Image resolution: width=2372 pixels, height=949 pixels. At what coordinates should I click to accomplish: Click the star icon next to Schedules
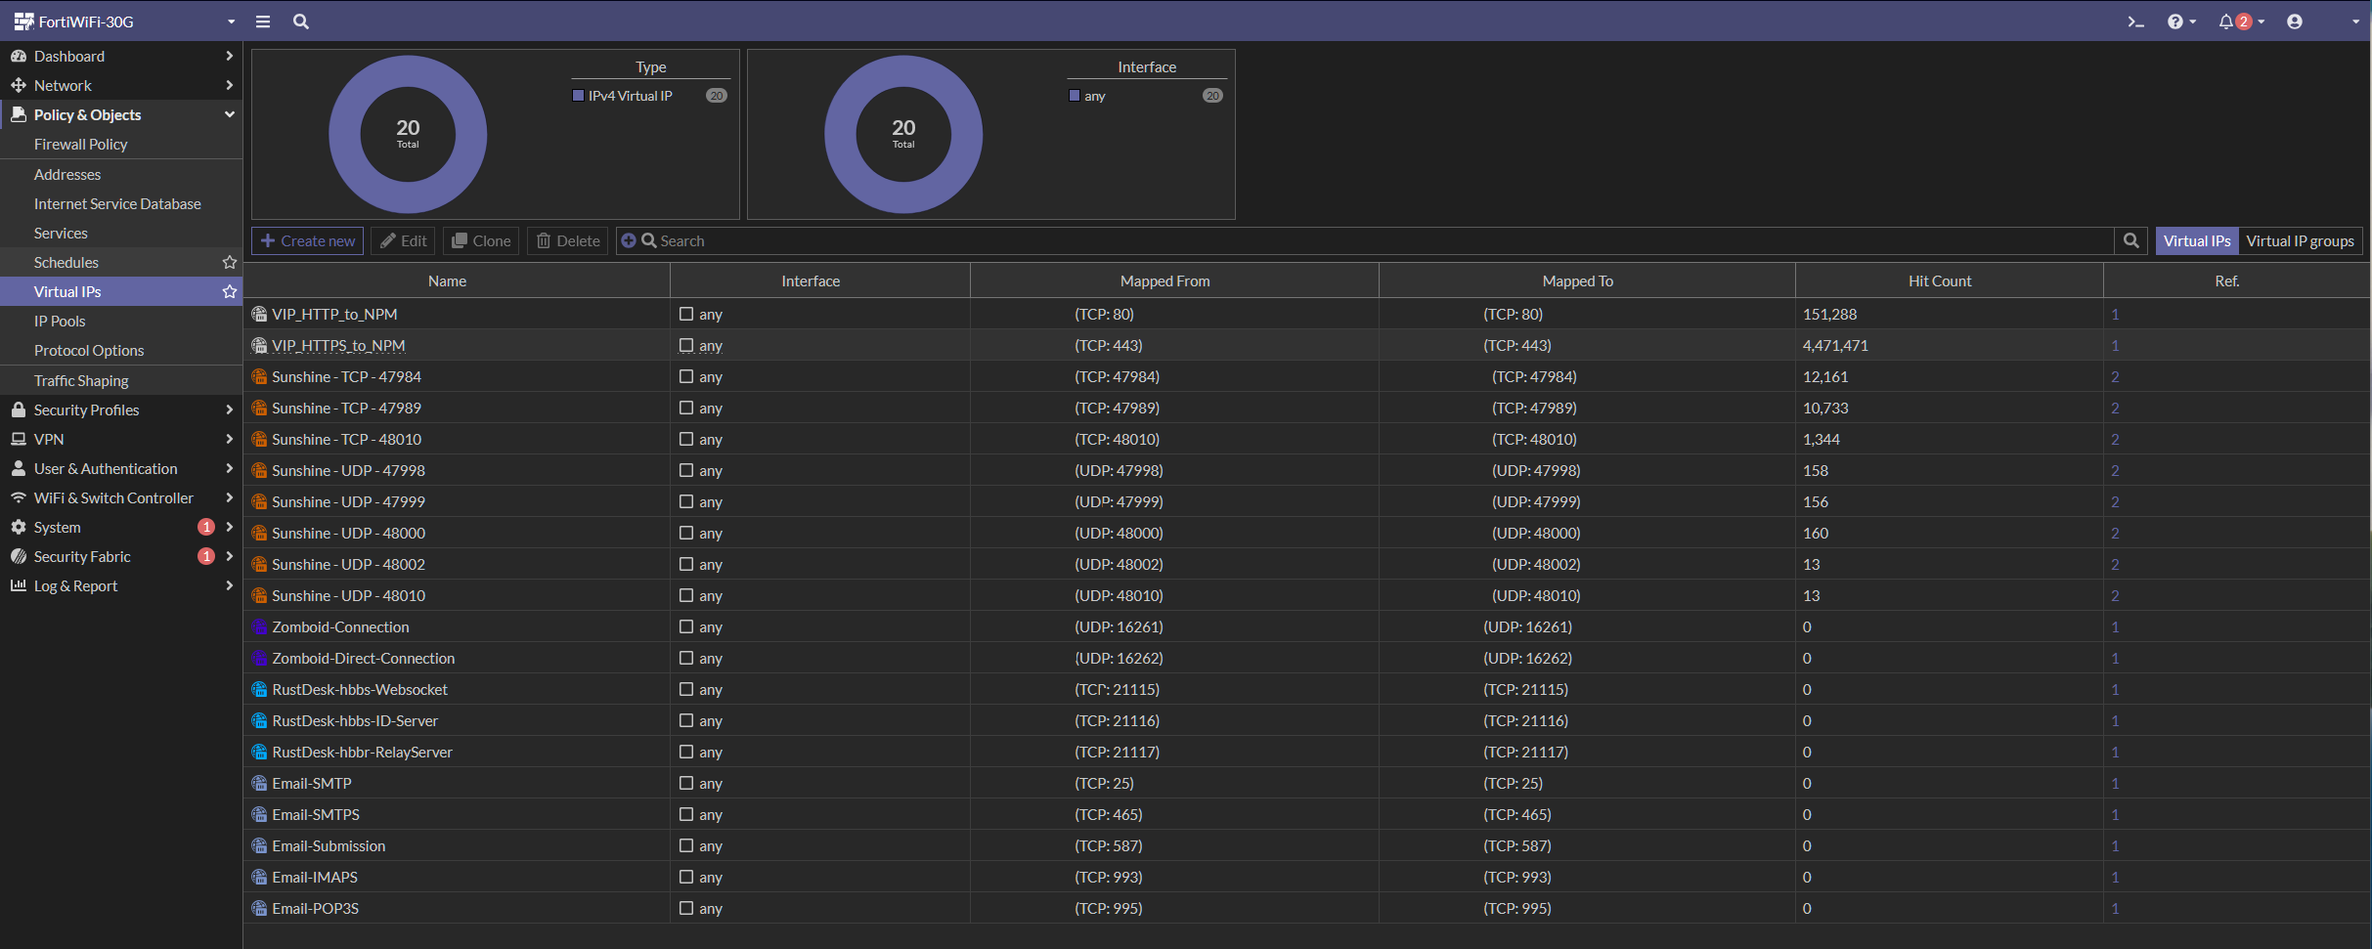tap(230, 262)
